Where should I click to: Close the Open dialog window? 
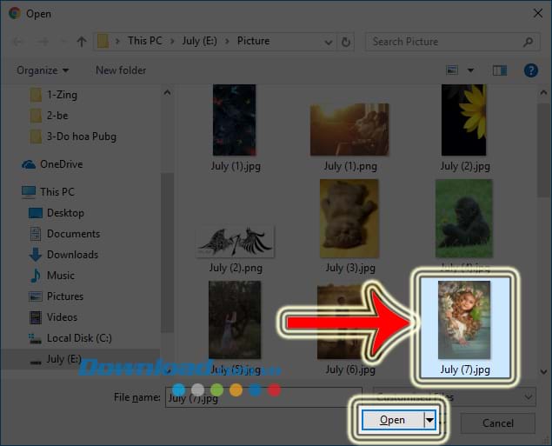pos(537,13)
